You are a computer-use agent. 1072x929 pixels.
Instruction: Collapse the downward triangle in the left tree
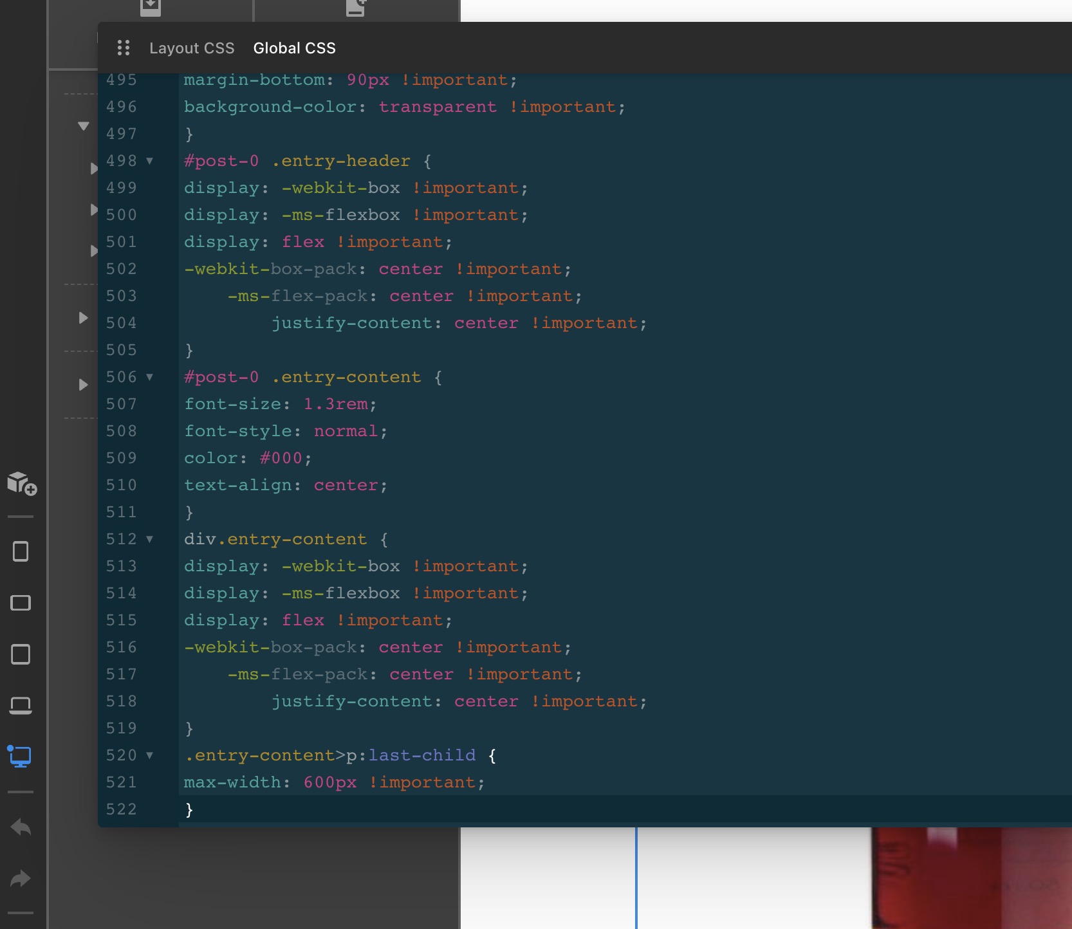pos(83,126)
